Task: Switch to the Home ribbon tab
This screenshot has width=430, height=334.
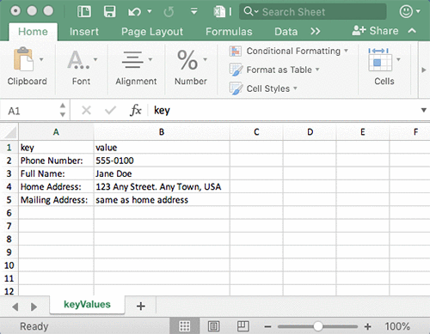Action: click(33, 32)
